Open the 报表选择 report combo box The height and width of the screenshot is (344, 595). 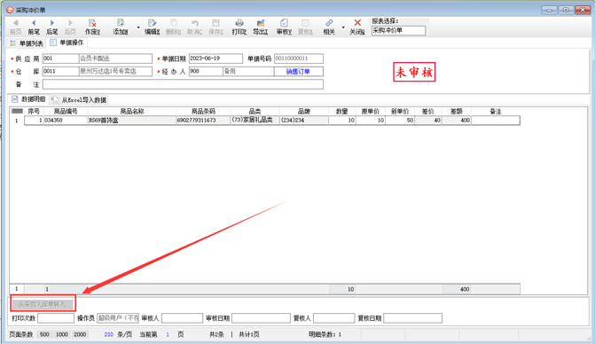pyautogui.click(x=398, y=30)
